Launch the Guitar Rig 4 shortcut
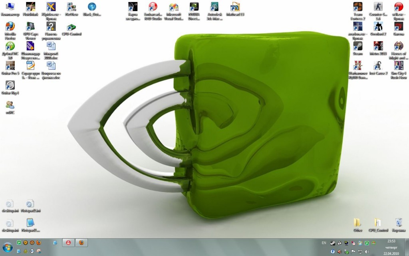The image size is (409, 256). 10,88
